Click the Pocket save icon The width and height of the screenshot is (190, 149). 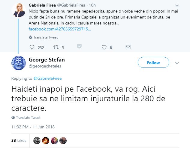pos(79,47)
